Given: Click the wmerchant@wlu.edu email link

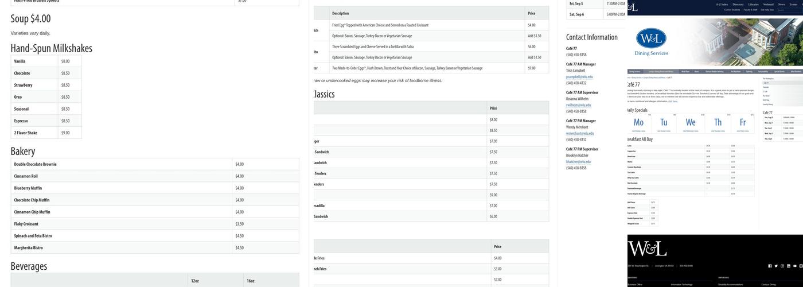Looking at the screenshot, I should pos(580,133).
